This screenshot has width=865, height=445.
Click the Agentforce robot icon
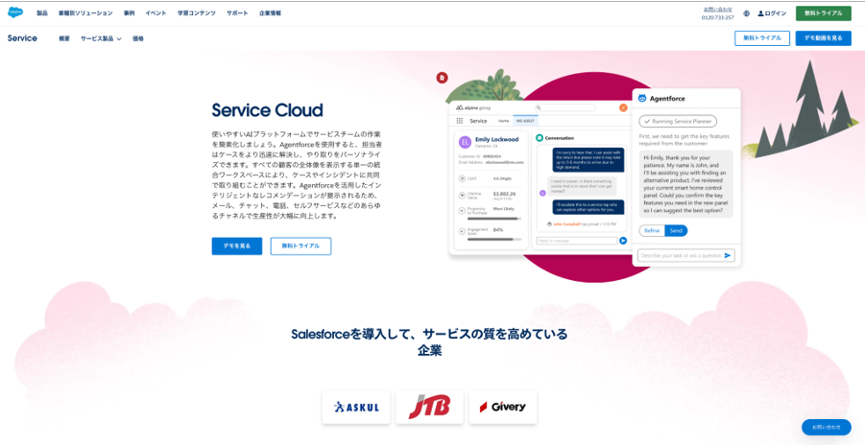pos(642,99)
